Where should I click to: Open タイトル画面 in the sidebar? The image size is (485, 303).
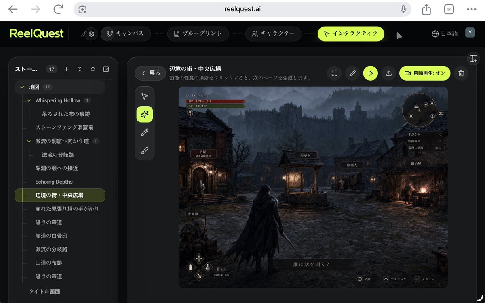click(x=44, y=291)
